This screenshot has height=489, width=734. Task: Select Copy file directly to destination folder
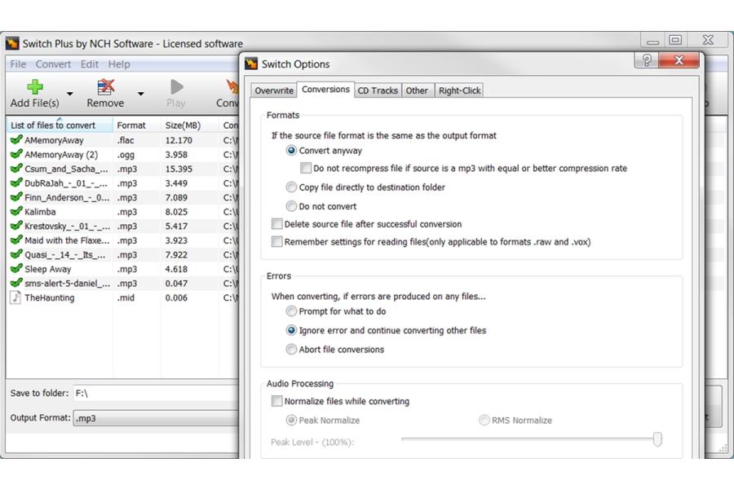pos(291,187)
